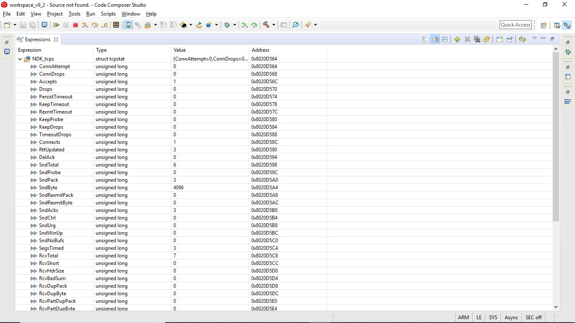The image size is (575, 323).
Task: Click the Address column header
Action: pos(288,50)
